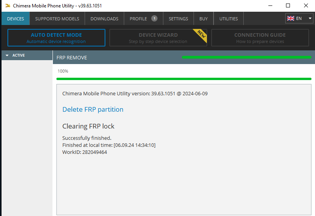Maximize the Chimera window
Viewport: 315px width, 216px height.
coord(288,5)
